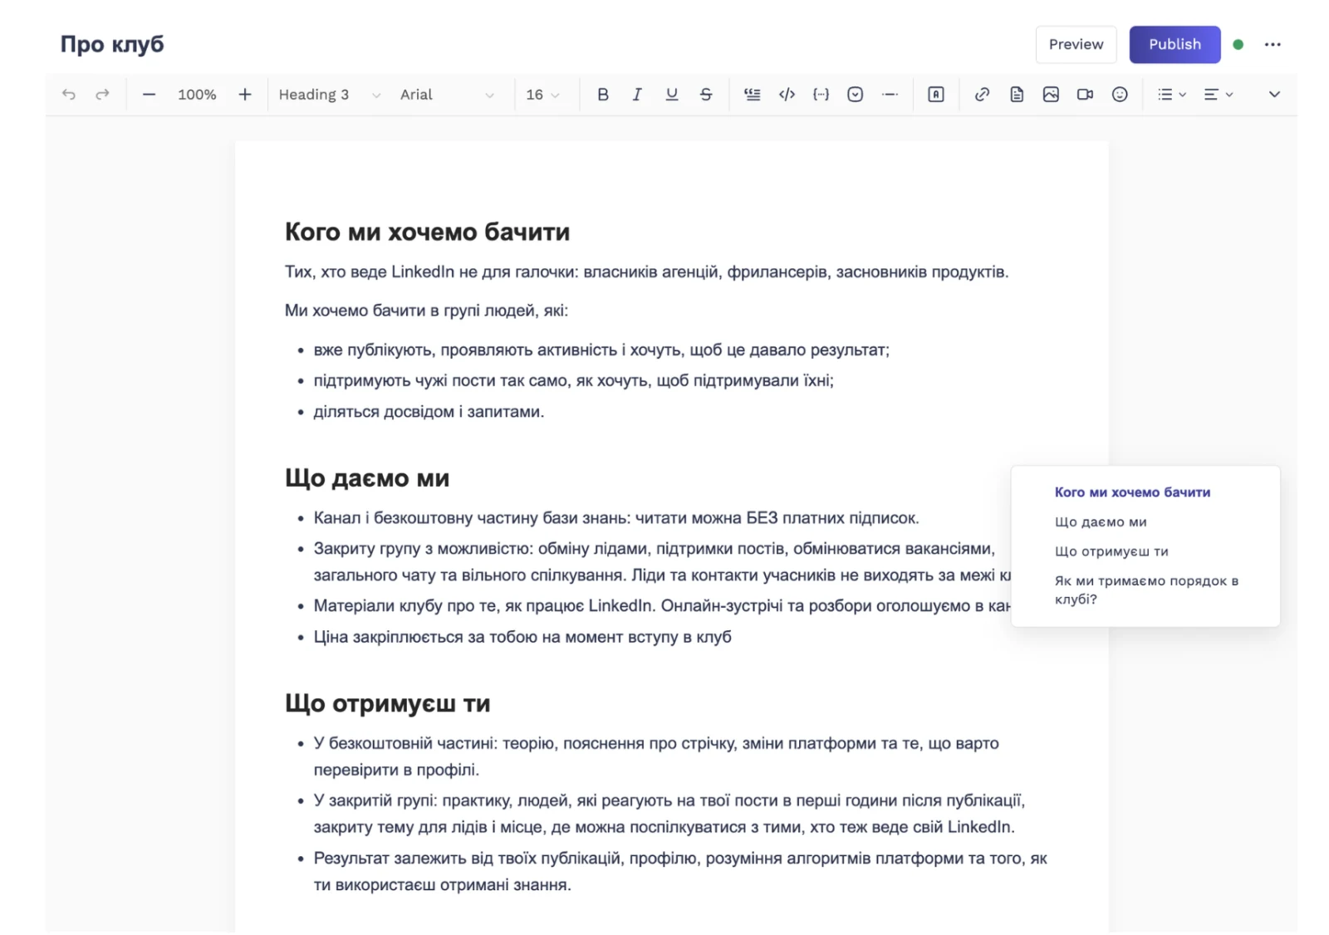Insert a code block with braces icon
The image size is (1329, 935).
[821, 95]
